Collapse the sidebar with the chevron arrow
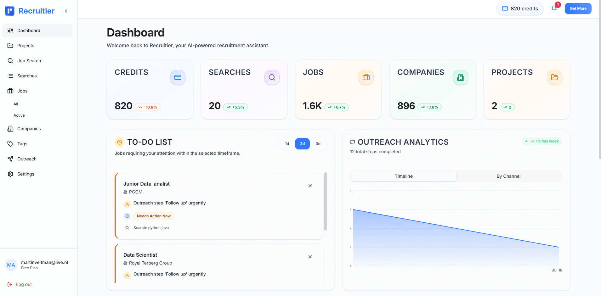The width and height of the screenshot is (601, 296). point(66,11)
